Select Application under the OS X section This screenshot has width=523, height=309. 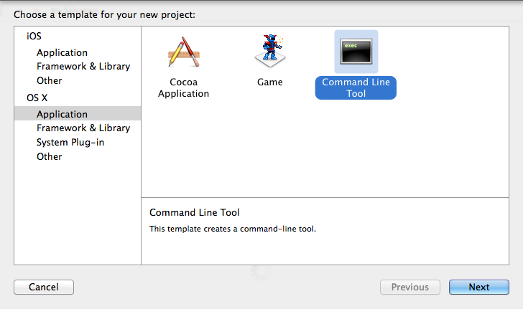[62, 114]
